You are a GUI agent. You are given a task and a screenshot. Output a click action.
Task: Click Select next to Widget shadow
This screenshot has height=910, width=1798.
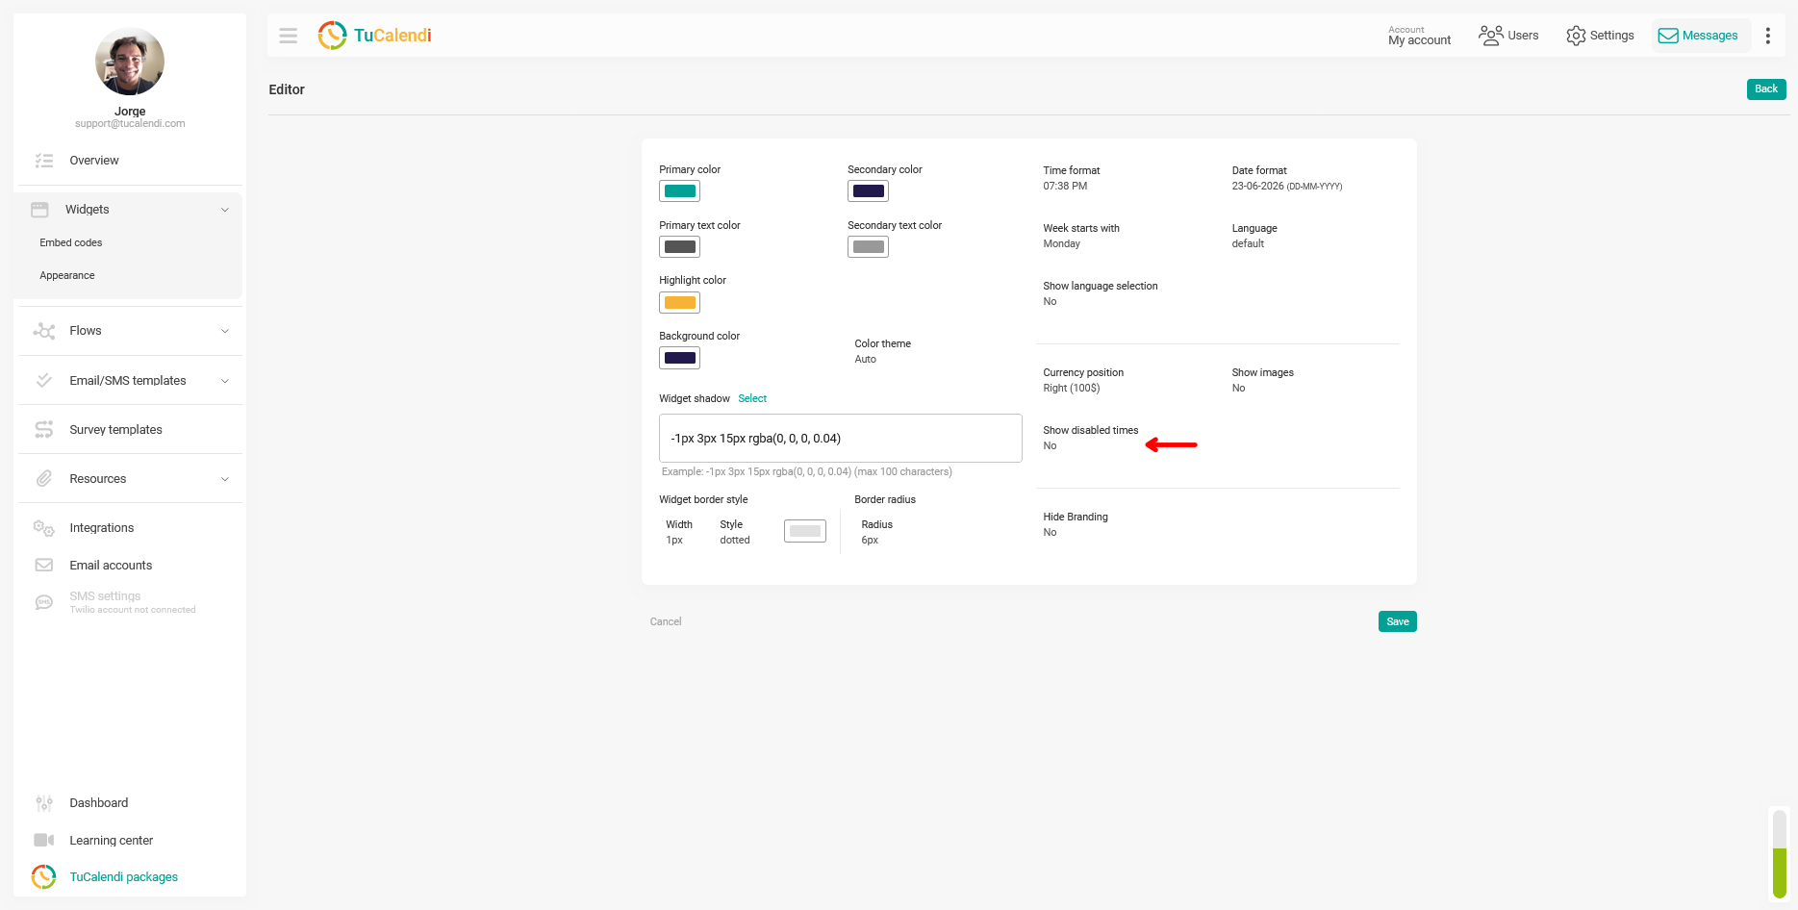click(752, 398)
